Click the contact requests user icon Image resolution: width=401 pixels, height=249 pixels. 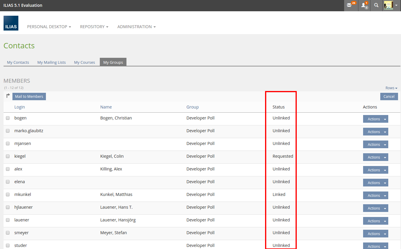click(x=364, y=5)
